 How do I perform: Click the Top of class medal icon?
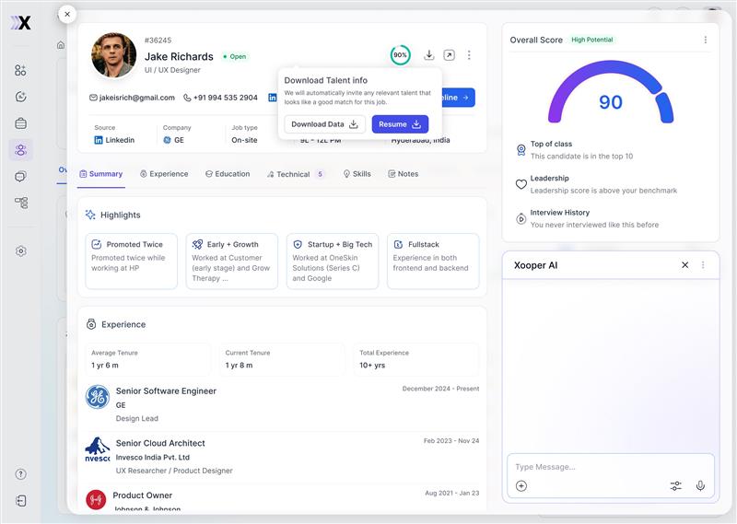pyautogui.click(x=521, y=150)
